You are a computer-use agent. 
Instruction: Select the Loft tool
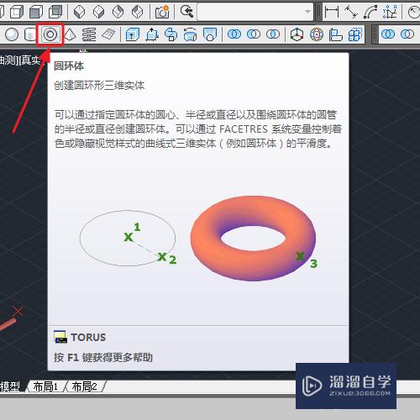(210, 34)
